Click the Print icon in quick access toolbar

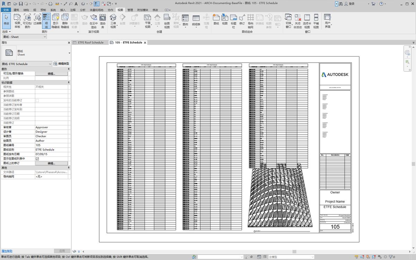pos(51,4)
